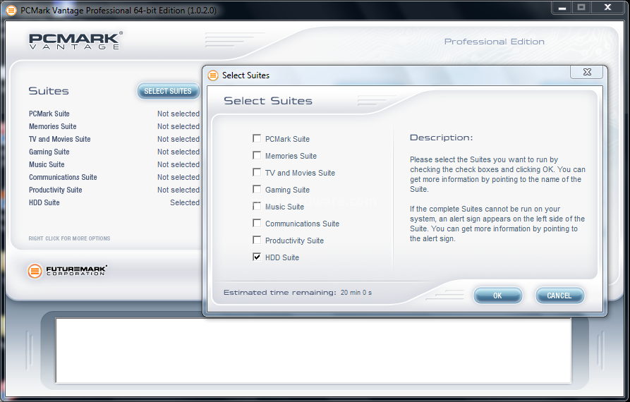
Task: Click 'TV and Movies Suite' in Suites list
Action: click(59, 140)
